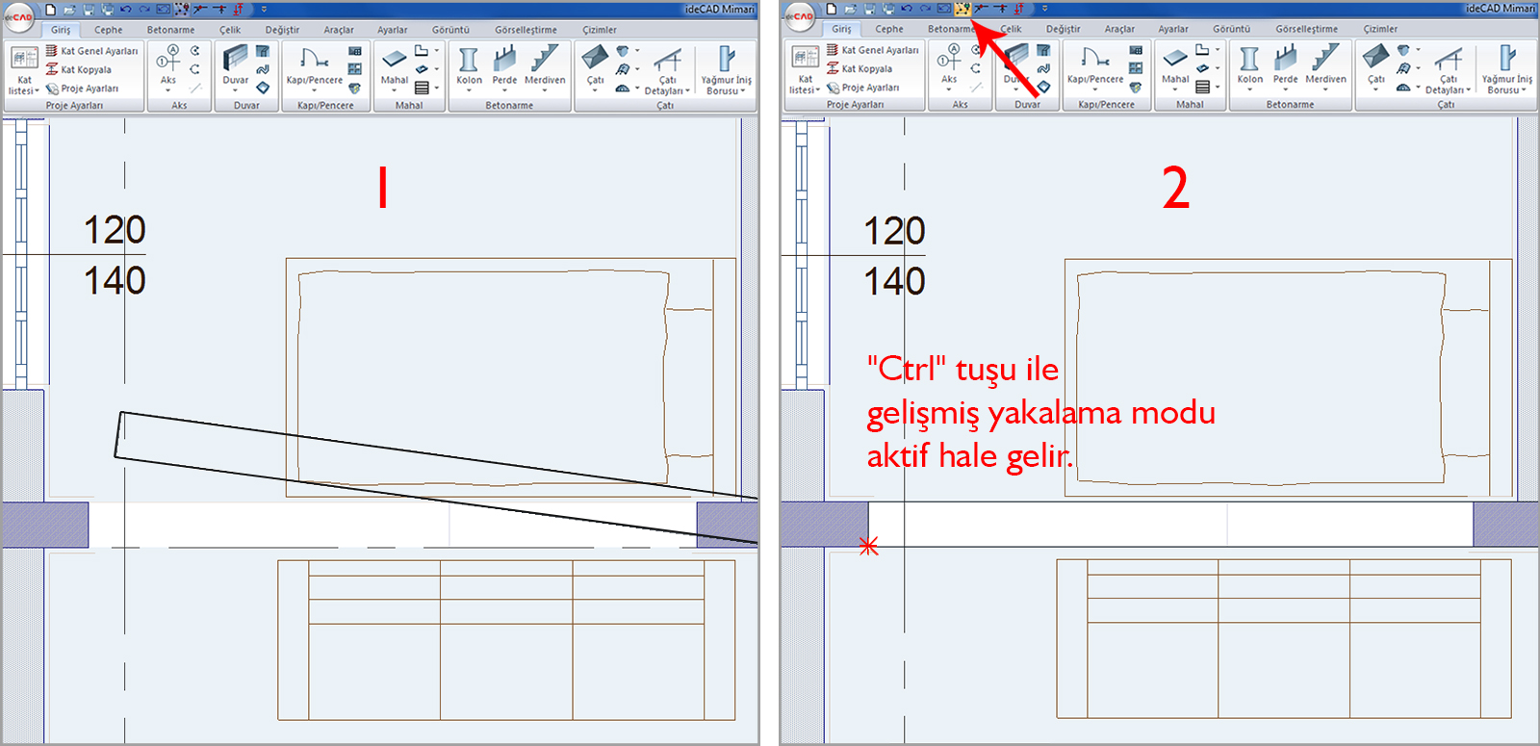Select the Duvar wall tool in left window
The width and height of the screenshot is (1540, 746).
(236, 66)
